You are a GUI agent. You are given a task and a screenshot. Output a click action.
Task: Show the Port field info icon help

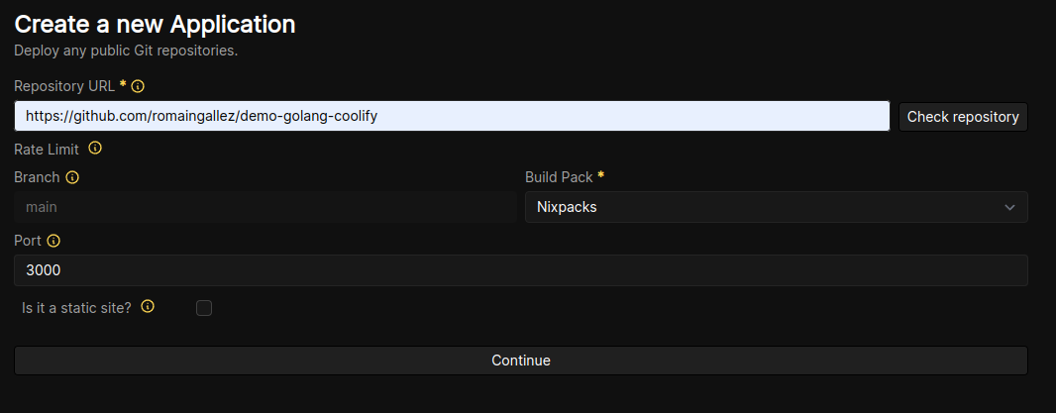coord(53,241)
